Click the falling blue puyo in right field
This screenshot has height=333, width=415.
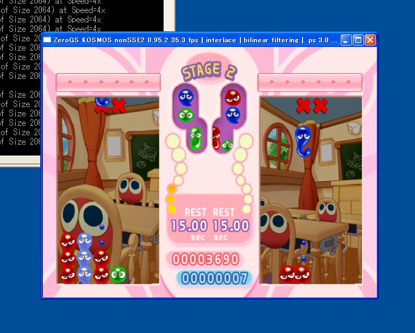303,141
